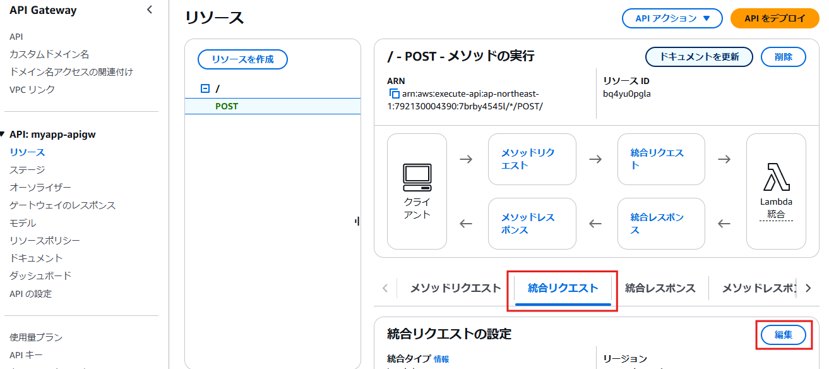Screen dimensions: 829x369
Task: Click the 削除 button
Action: pyautogui.click(x=783, y=56)
